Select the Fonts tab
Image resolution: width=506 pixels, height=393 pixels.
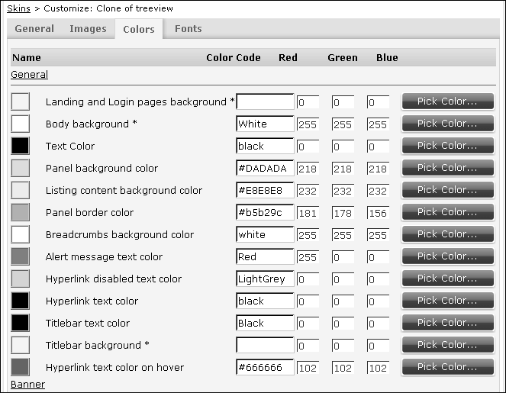coord(188,29)
